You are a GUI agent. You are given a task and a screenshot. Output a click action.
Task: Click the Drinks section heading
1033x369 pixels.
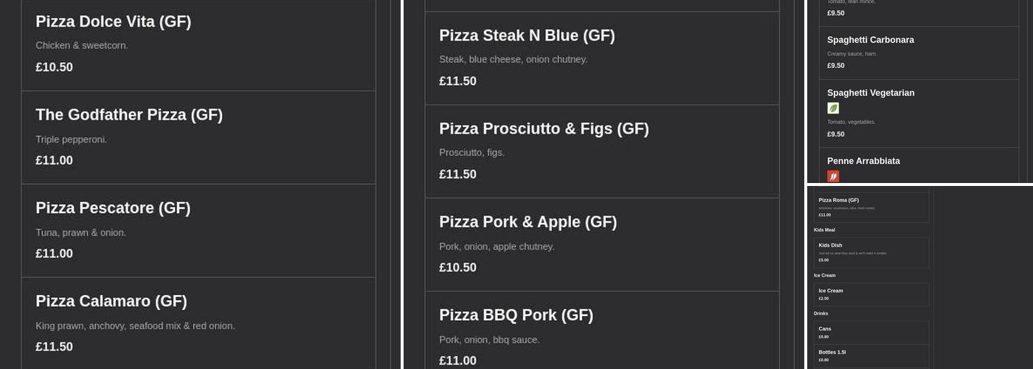[x=820, y=314]
